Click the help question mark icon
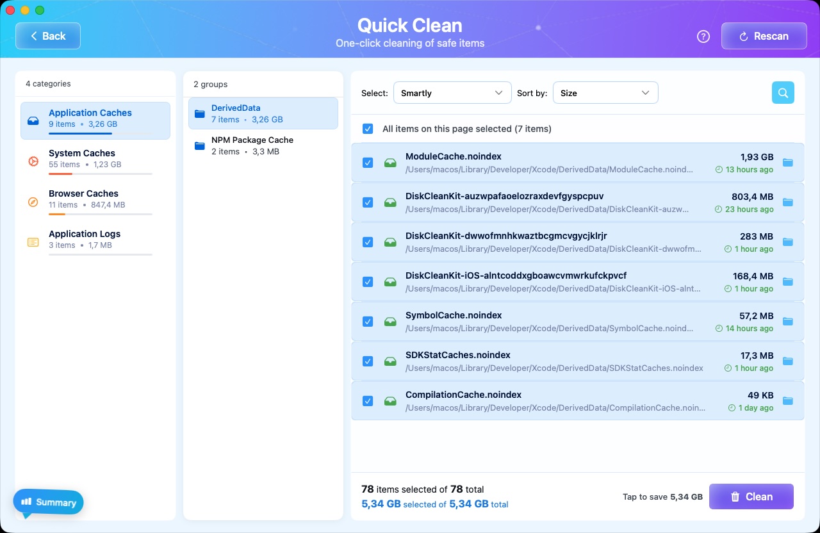Screen dimensions: 820x533 coord(703,37)
